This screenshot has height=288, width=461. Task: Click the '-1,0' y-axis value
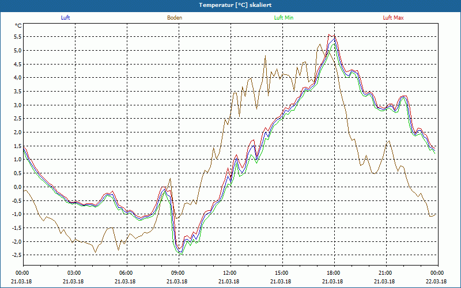(x=17, y=214)
